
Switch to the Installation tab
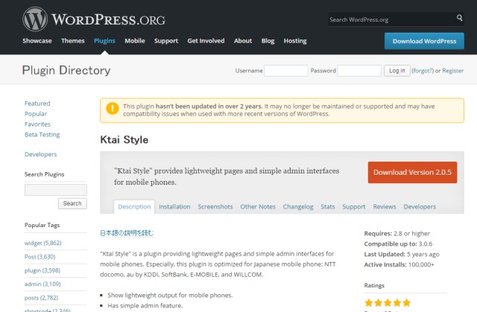tap(174, 206)
